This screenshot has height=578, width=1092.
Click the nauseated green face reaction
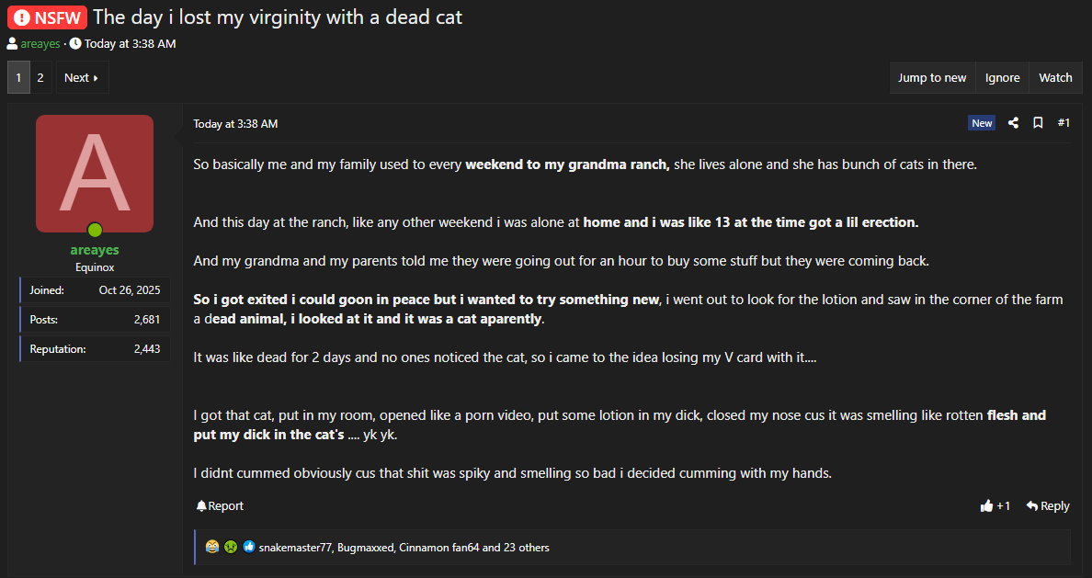(231, 548)
